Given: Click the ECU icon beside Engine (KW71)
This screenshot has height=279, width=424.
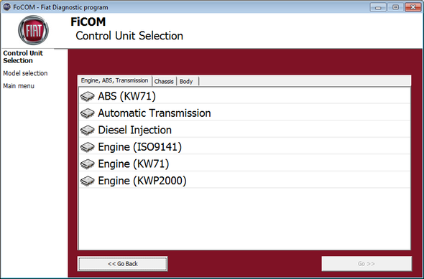Looking at the screenshot, I should (x=88, y=164).
